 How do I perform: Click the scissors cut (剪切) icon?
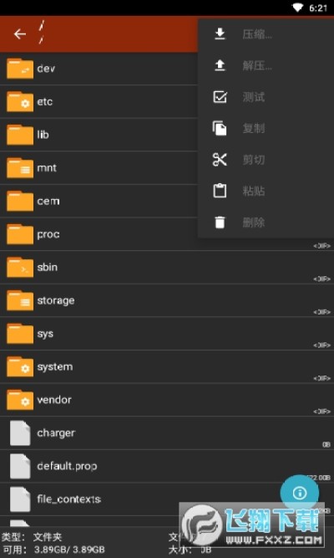220,160
